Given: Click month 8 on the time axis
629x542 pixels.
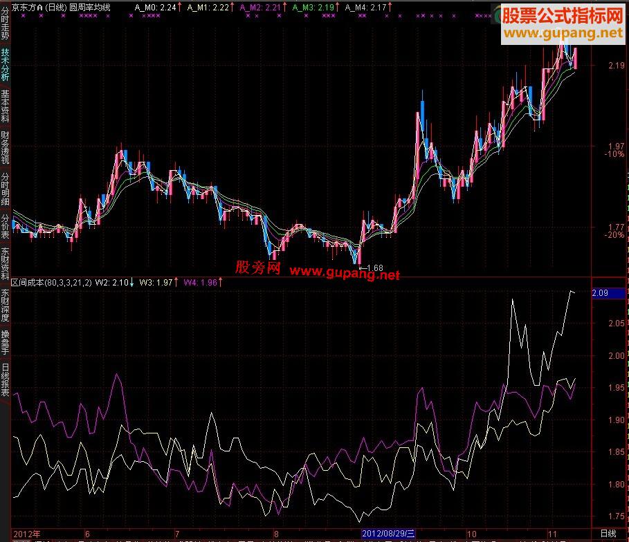Looking at the screenshot, I should [x=276, y=534].
